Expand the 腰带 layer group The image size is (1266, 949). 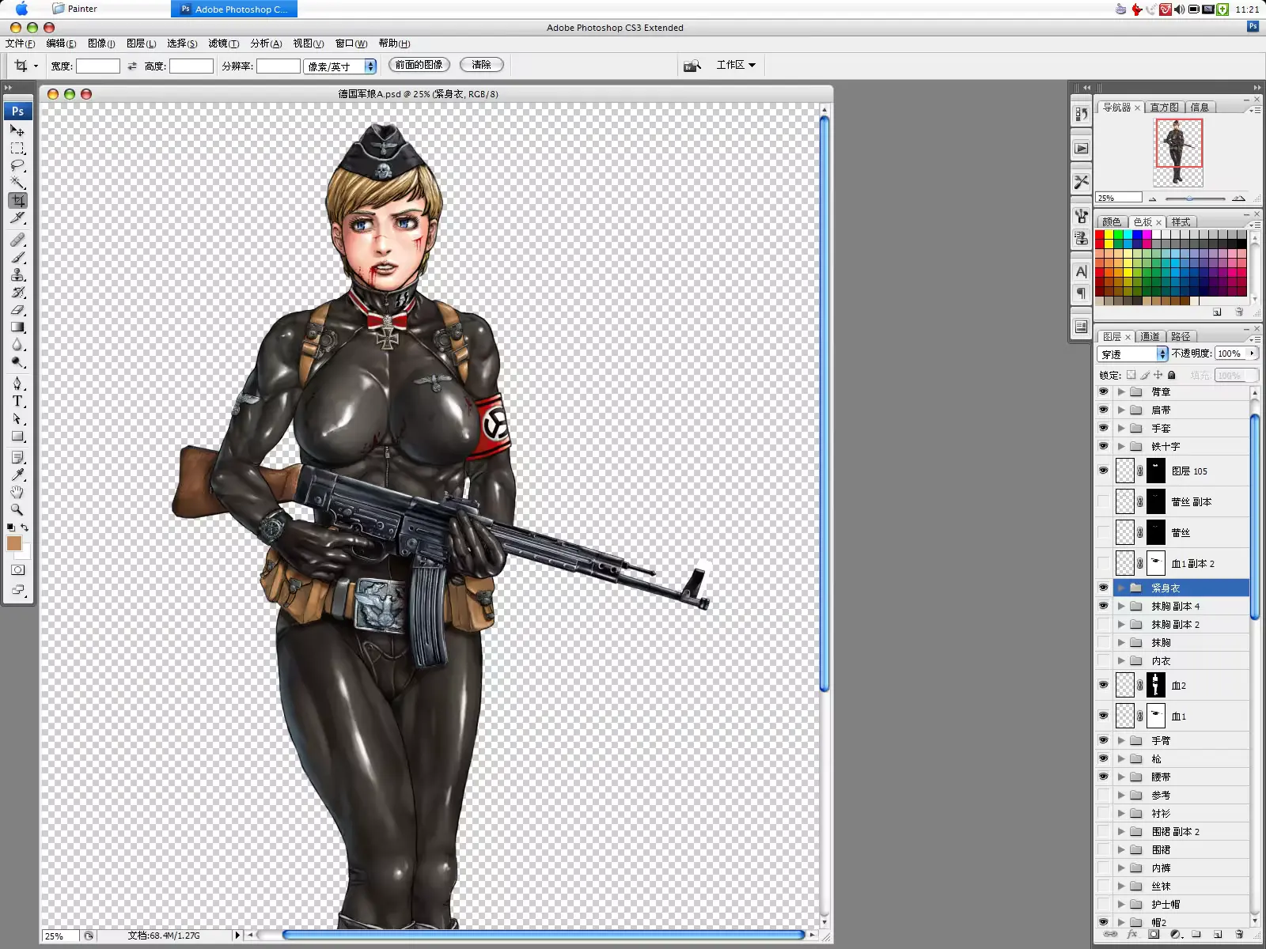[1121, 777]
